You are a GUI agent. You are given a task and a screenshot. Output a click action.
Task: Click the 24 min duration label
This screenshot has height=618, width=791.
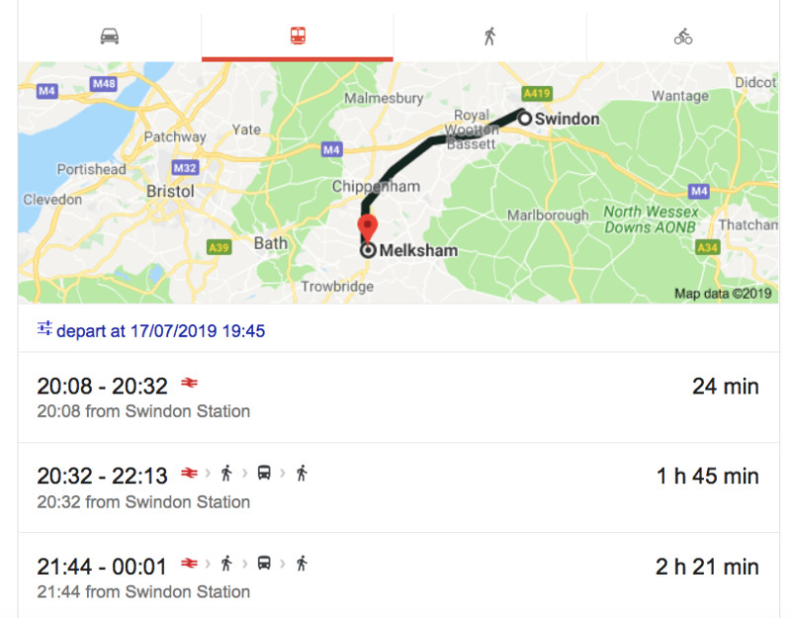click(x=725, y=386)
